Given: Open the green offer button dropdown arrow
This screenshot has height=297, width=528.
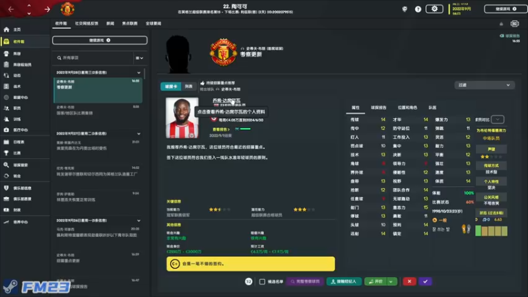Looking at the screenshot, I should [x=391, y=282].
